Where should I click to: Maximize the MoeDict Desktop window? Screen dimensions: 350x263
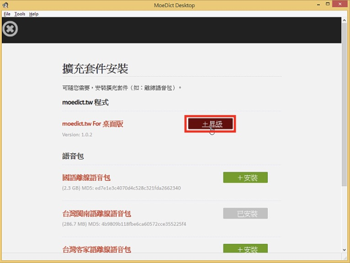pyautogui.click(x=328, y=4)
